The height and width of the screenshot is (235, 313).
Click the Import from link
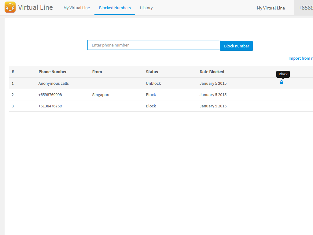[x=300, y=58]
